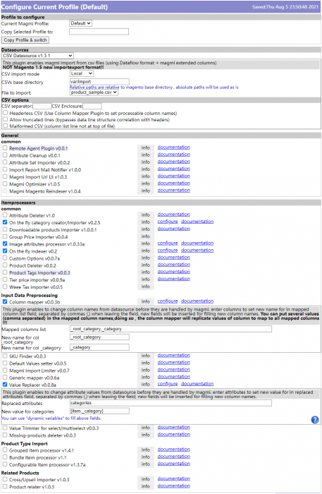The image size is (322, 494).
Task: Enable Configurable Item processor v1.3.7a
Action: pyautogui.click(x=5, y=464)
